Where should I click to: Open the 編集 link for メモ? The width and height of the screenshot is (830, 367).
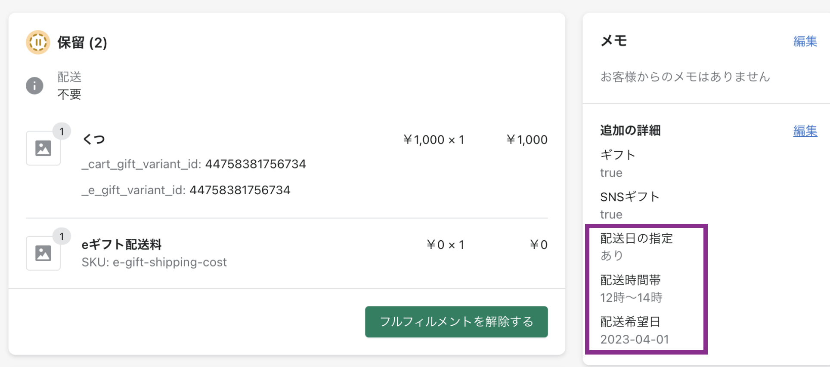pyautogui.click(x=805, y=41)
